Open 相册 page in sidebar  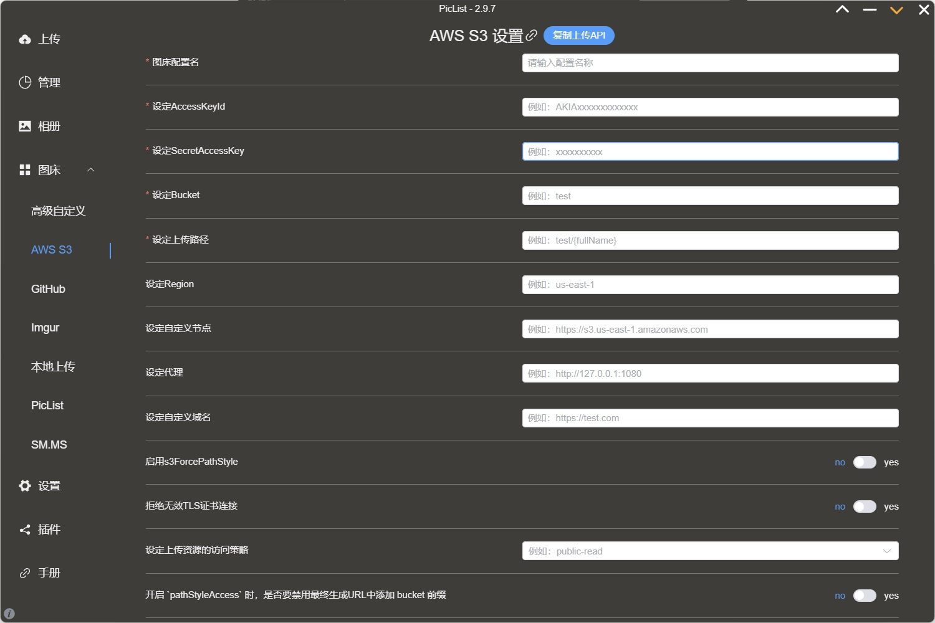(x=49, y=126)
